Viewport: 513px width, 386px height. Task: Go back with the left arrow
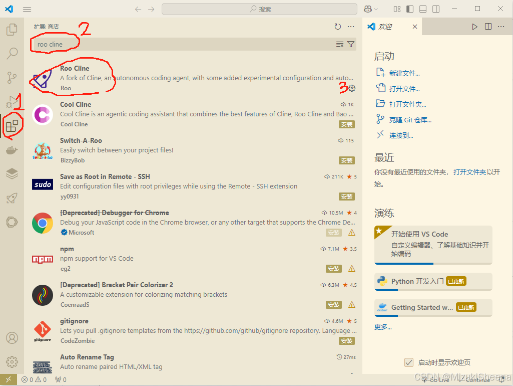click(138, 9)
